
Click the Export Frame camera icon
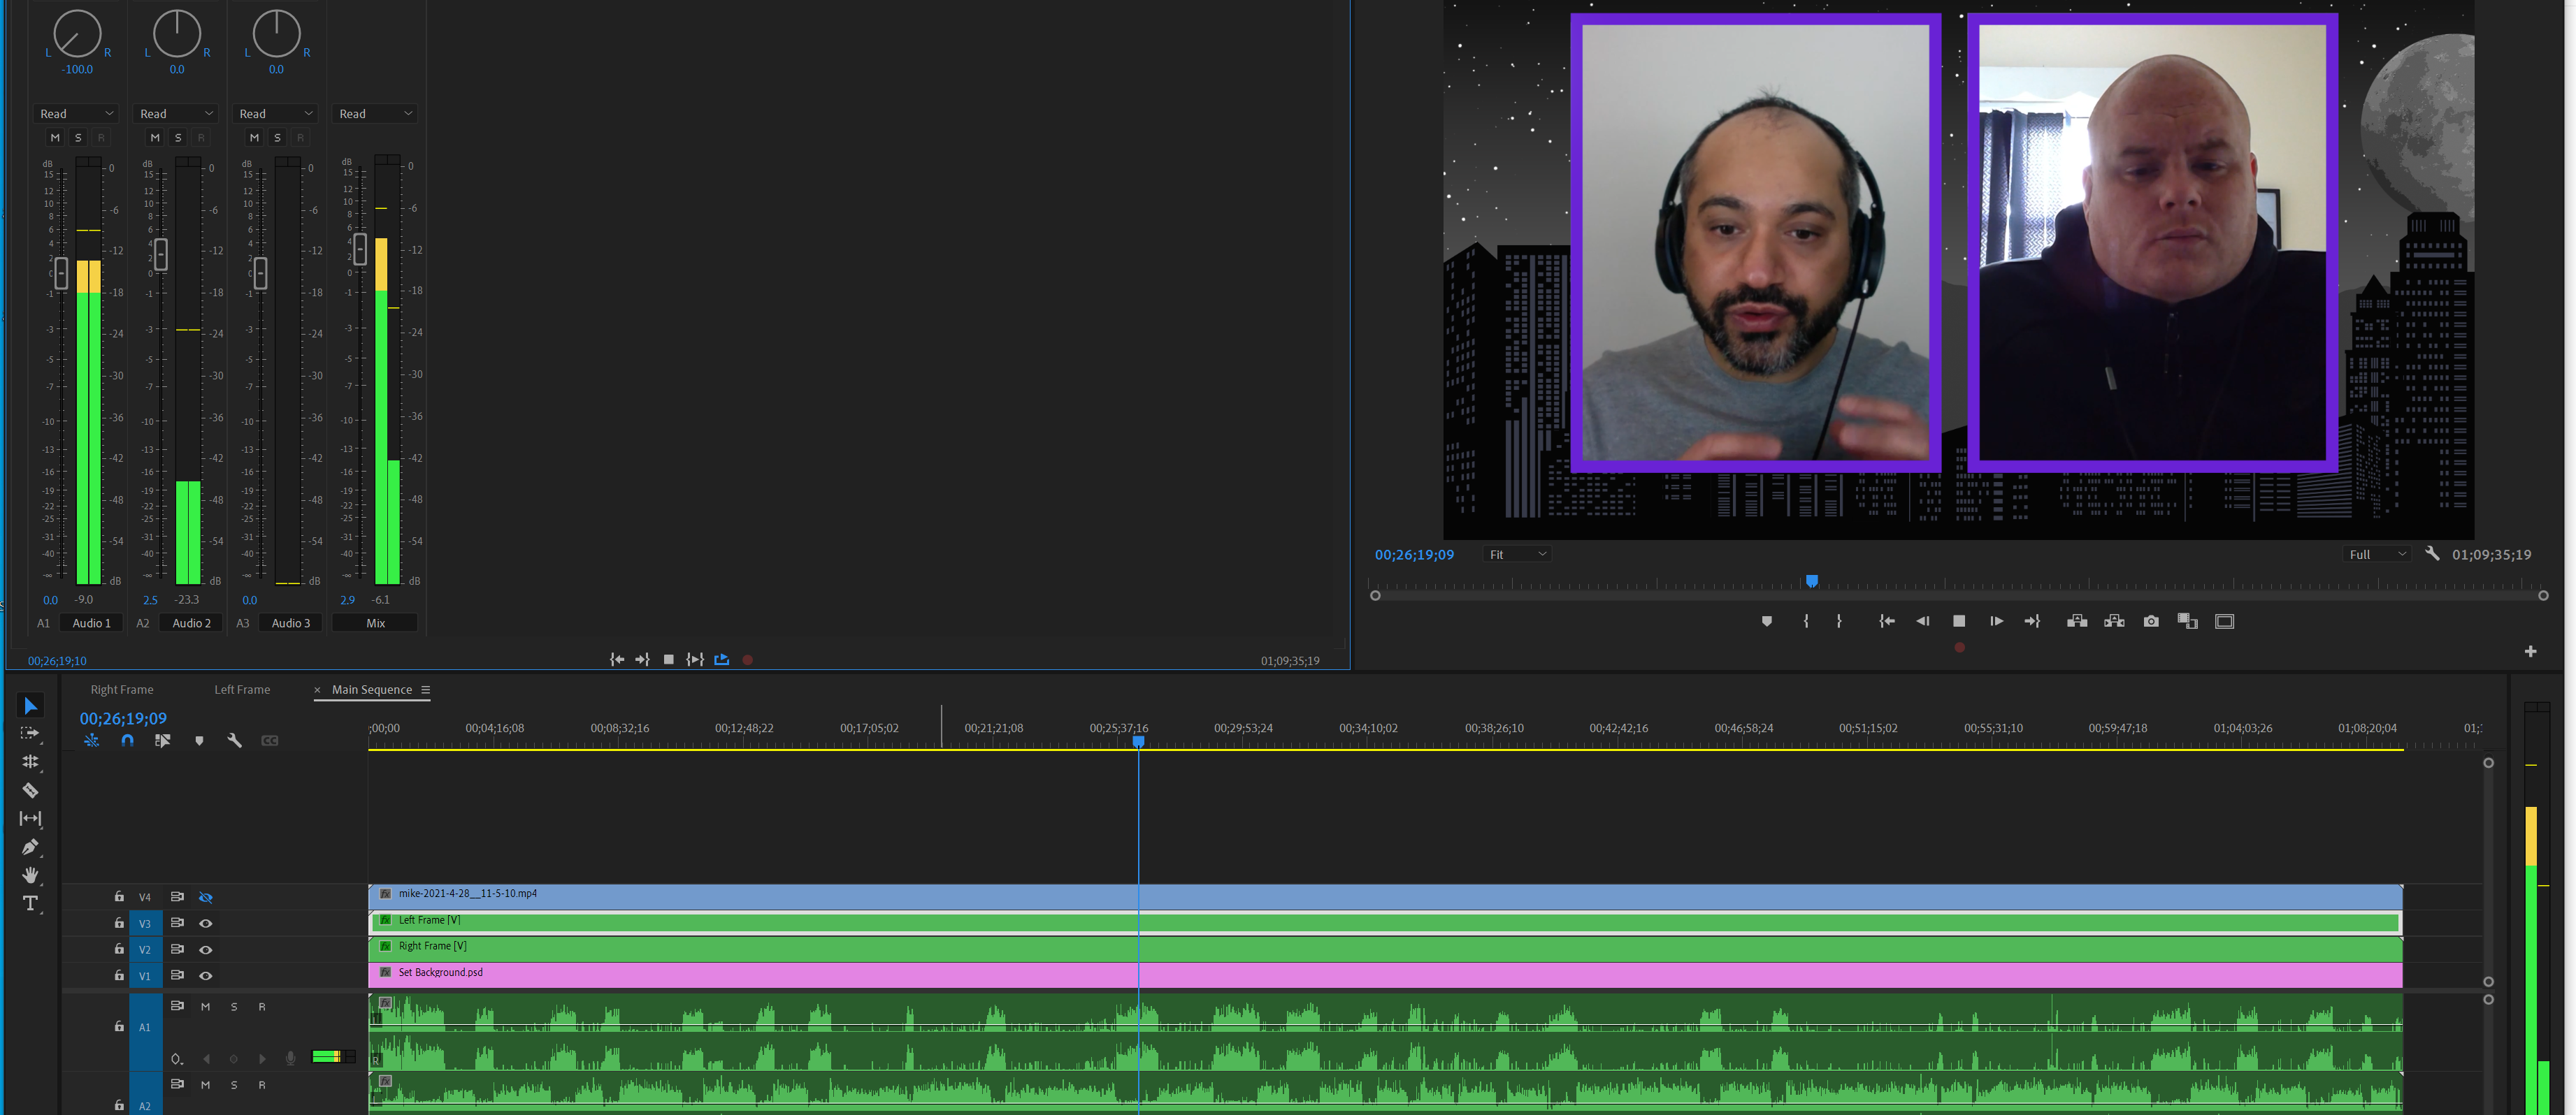coord(2152,620)
